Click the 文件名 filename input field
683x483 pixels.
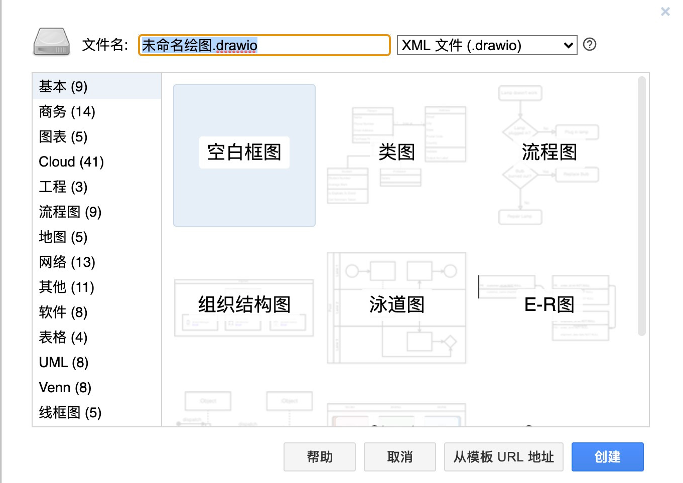pyautogui.click(x=264, y=45)
